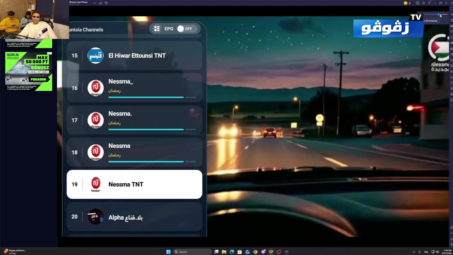This screenshot has height=255, width=453.
Task: Open BlueStacks help question mark icon
Action: coord(423,3)
